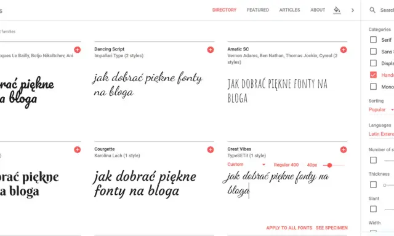Open the Dancing Script font name link
This screenshot has height=236, width=394.
click(110, 49)
